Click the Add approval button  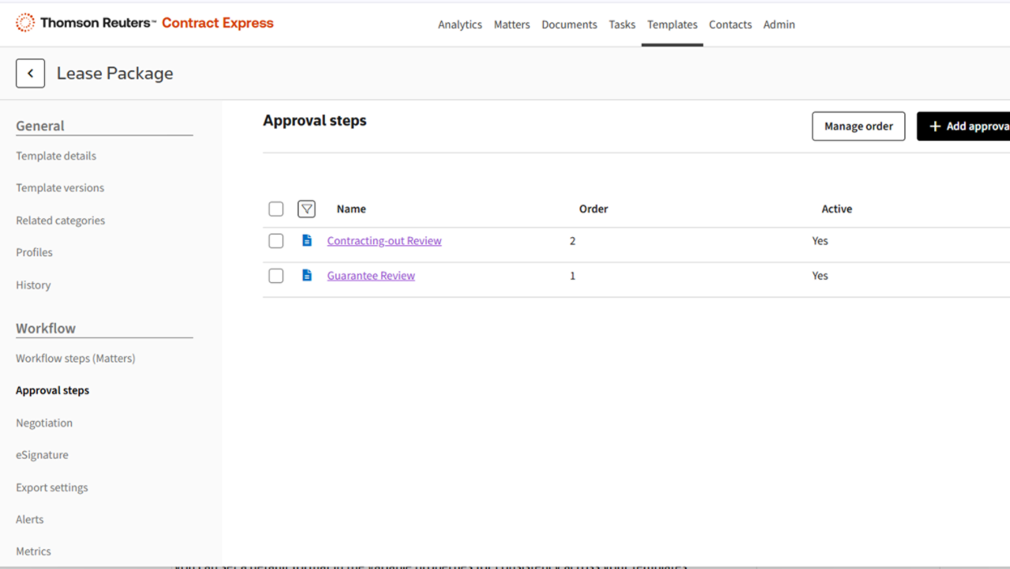pyautogui.click(x=963, y=126)
